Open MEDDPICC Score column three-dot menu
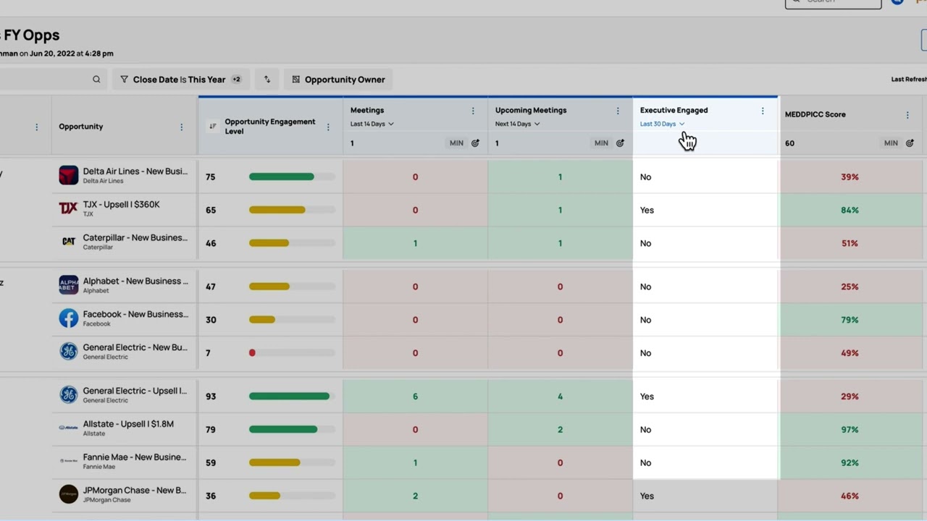This screenshot has height=521, width=927. pyautogui.click(x=907, y=114)
